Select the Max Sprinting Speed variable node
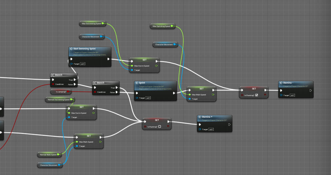Image resolution: width=331 pixels, height=175 pixels. 161,26
